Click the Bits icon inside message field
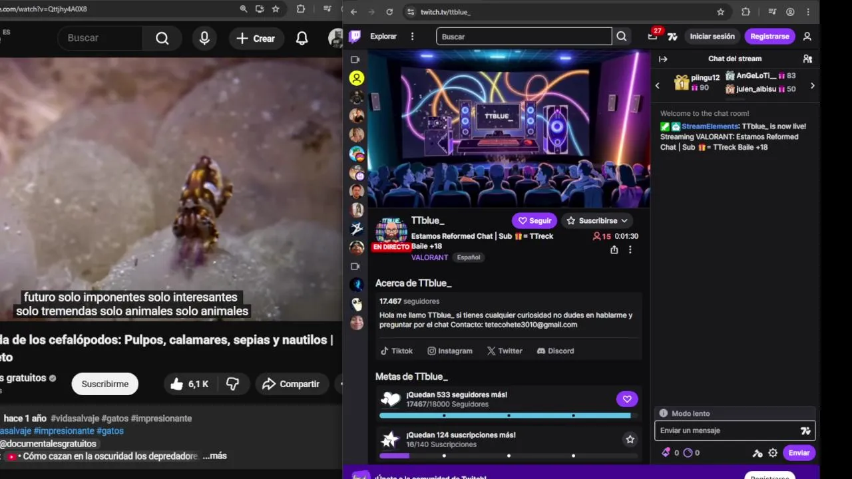Image resolution: width=852 pixels, height=479 pixels. [x=805, y=430]
